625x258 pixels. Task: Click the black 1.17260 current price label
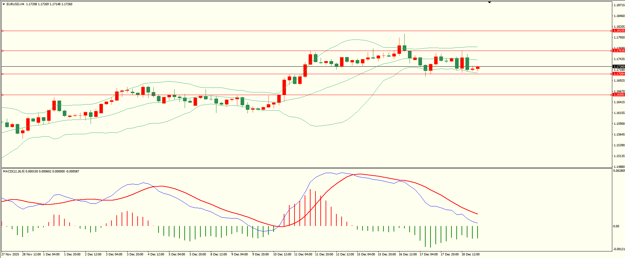618,67
